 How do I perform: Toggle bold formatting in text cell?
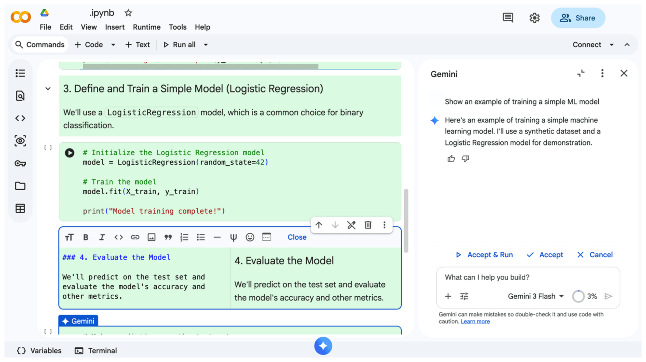click(x=86, y=237)
